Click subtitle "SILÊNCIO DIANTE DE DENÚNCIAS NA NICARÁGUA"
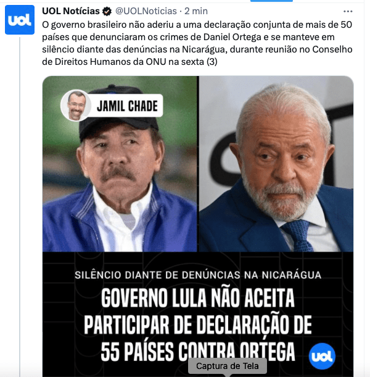The height and width of the screenshot is (377, 370). (198, 275)
